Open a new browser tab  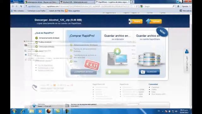133,2
